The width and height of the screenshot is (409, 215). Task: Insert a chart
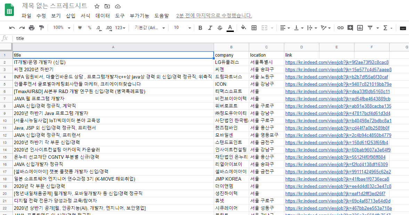[360, 28]
